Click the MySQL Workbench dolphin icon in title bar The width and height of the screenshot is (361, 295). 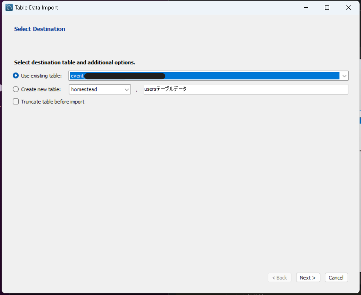[x=9, y=8]
